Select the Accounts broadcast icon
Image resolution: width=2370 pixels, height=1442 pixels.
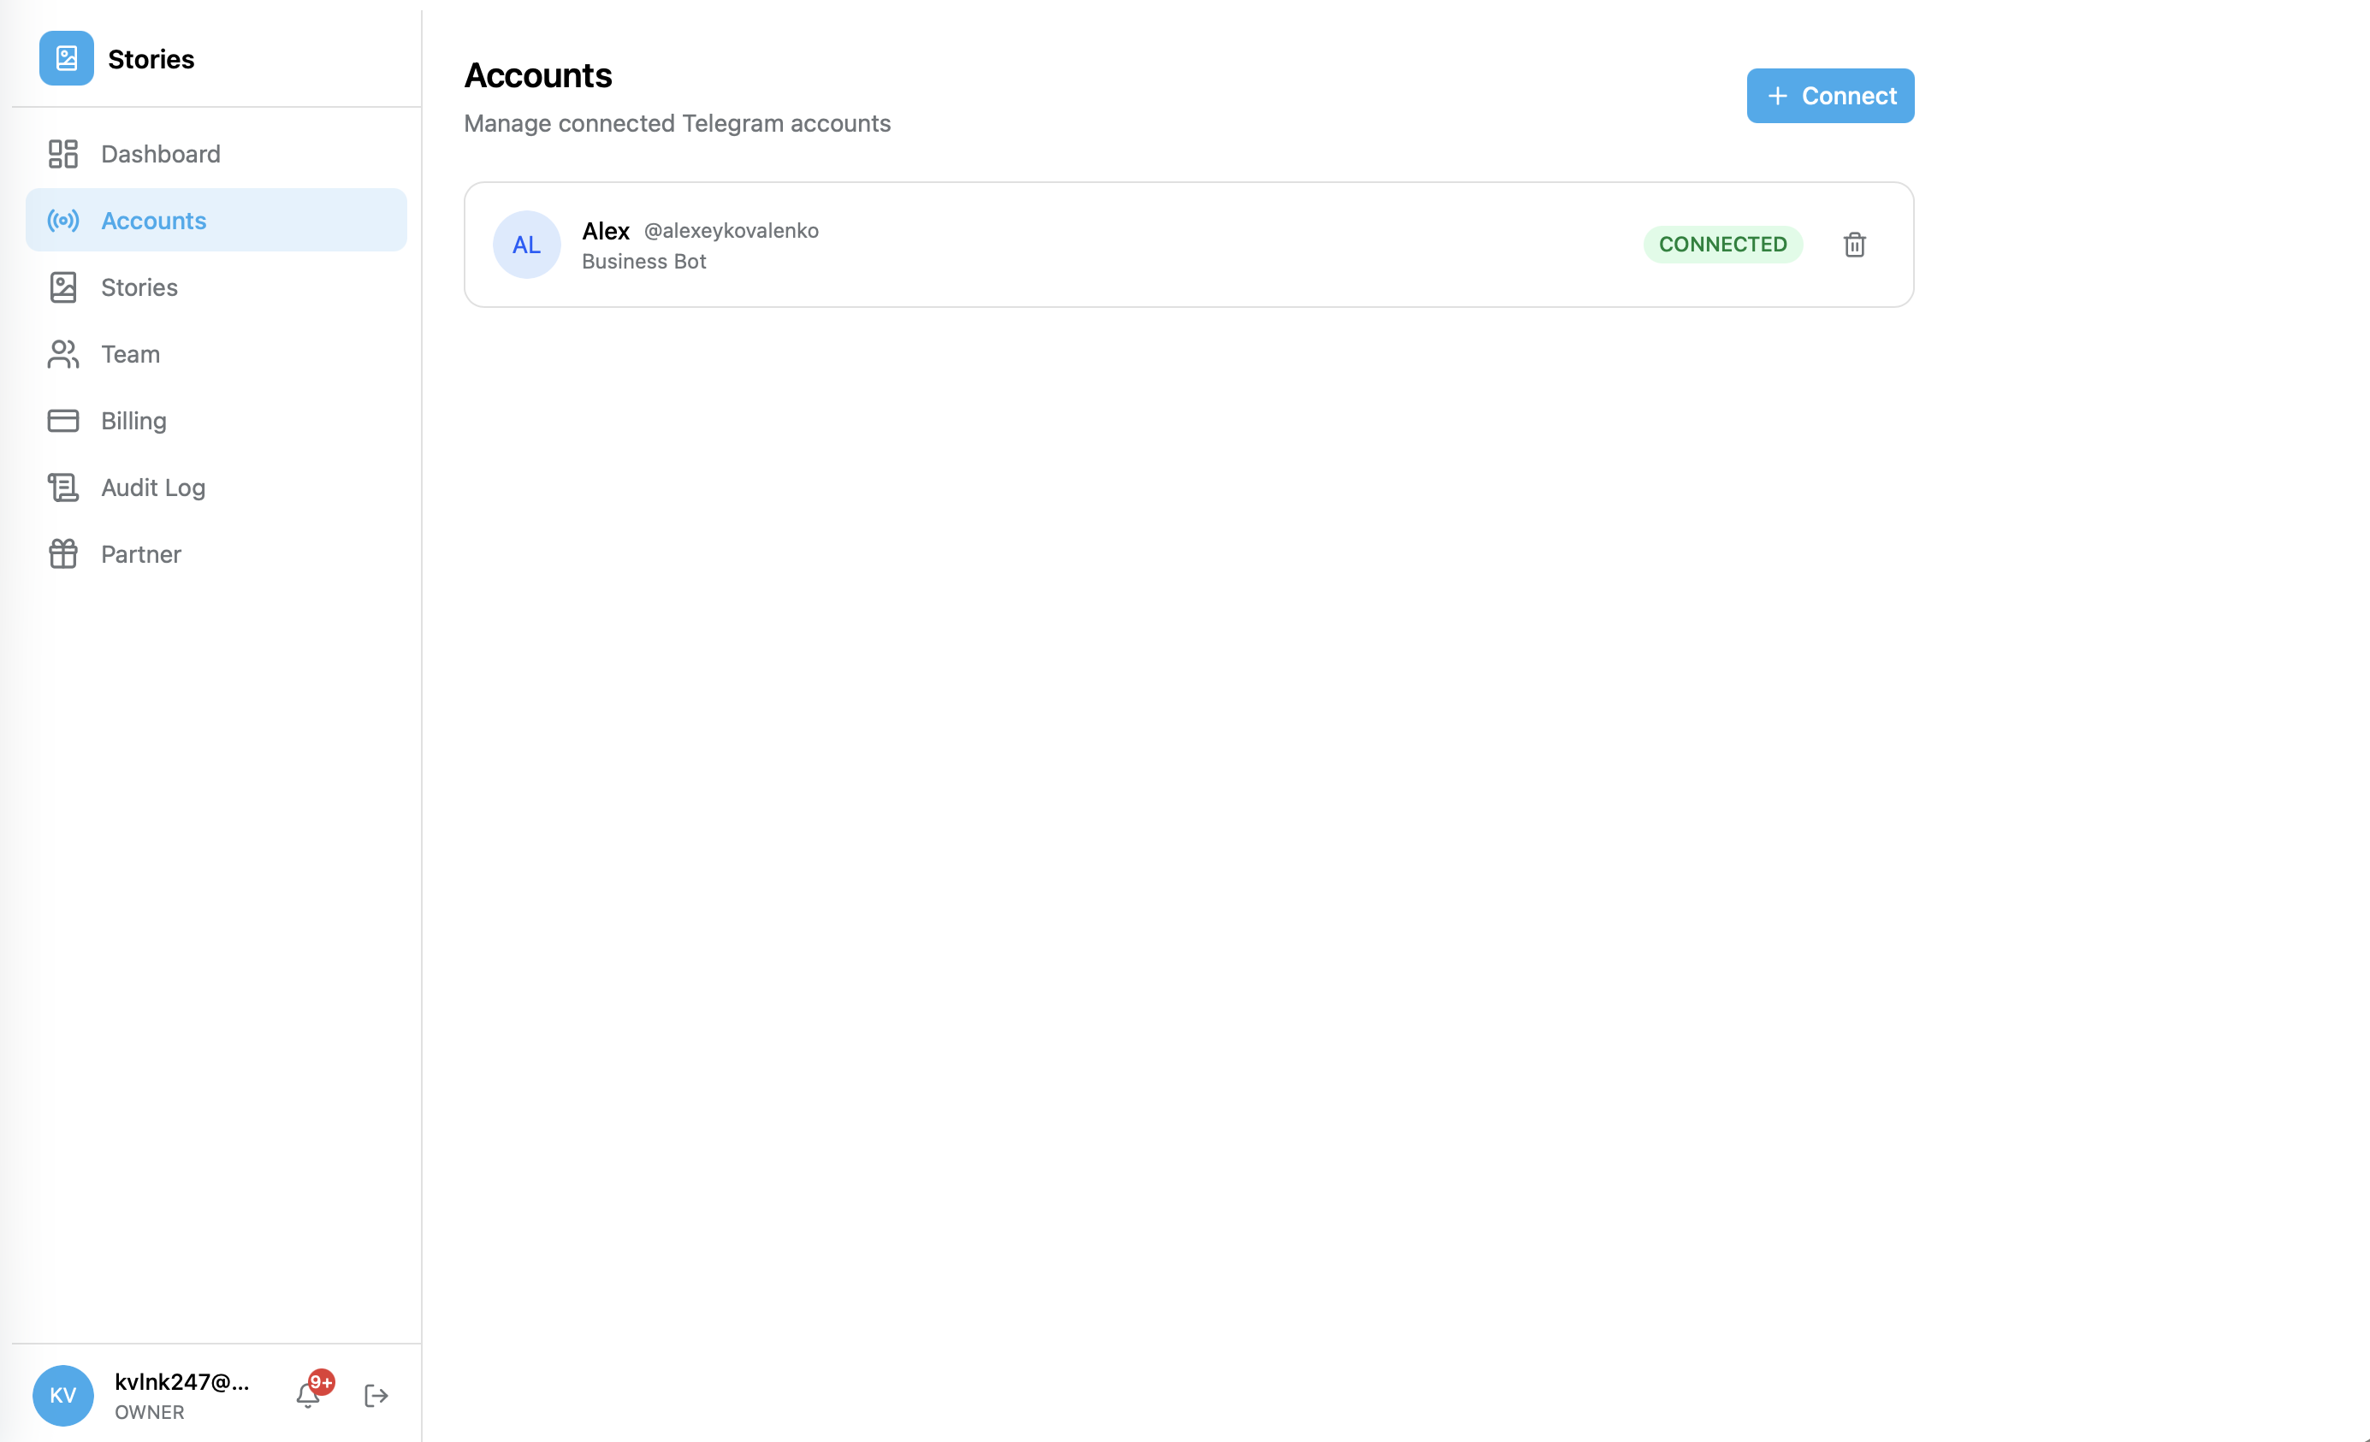point(62,220)
